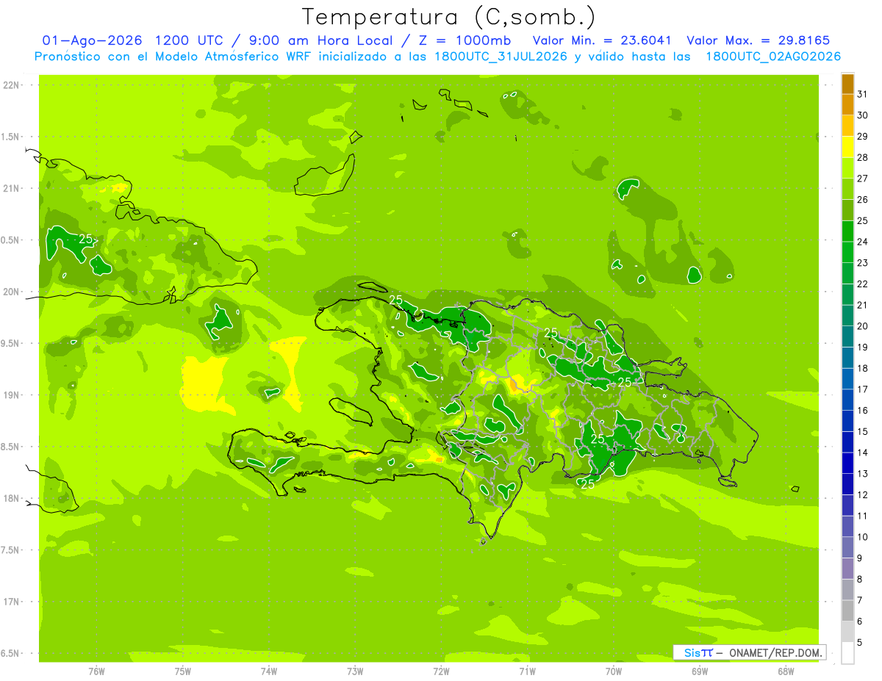Click the 17N latitude axis label
882x681 pixels.
click(11, 602)
